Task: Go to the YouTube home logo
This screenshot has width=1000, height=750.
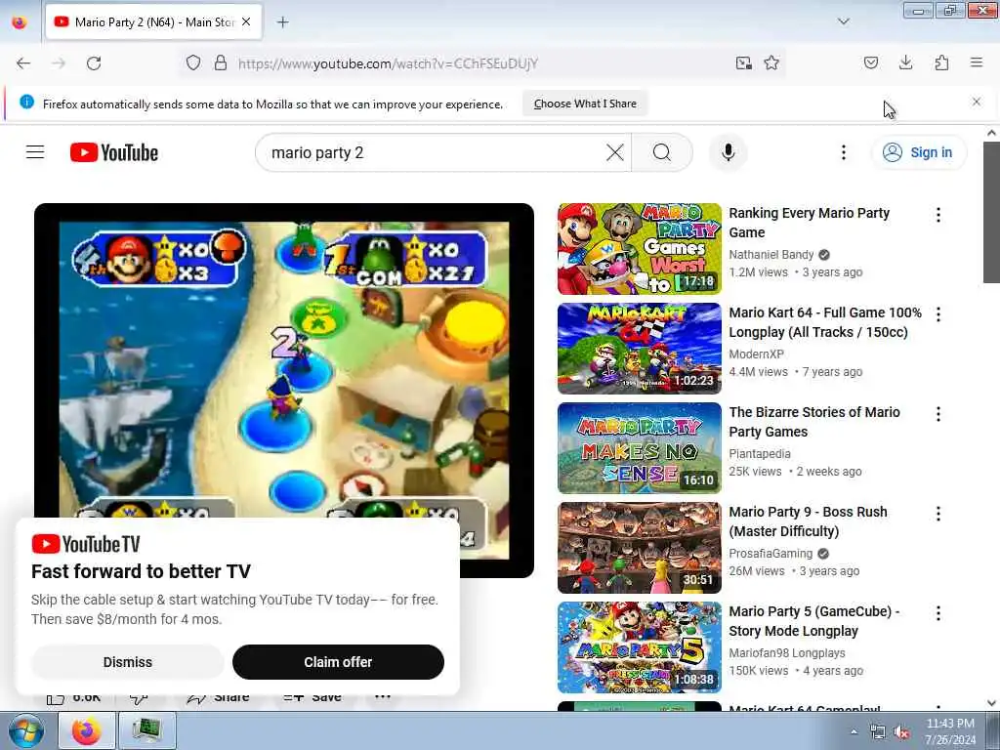Action: [114, 152]
